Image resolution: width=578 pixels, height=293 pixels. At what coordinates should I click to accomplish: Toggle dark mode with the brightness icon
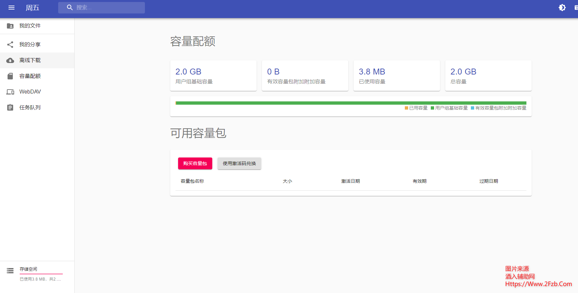pyautogui.click(x=562, y=8)
